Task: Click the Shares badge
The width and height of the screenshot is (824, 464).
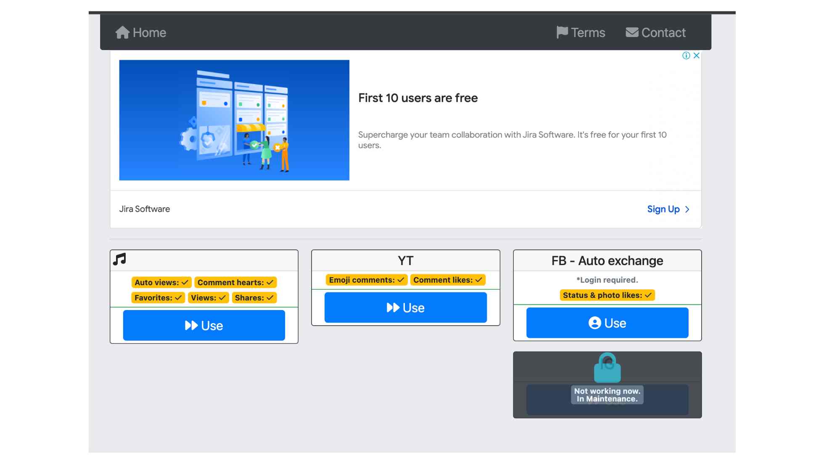Action: point(254,298)
